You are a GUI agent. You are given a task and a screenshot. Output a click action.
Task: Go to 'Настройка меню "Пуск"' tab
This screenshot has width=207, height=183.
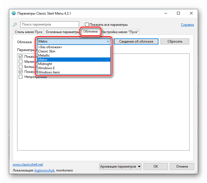coord(120,32)
